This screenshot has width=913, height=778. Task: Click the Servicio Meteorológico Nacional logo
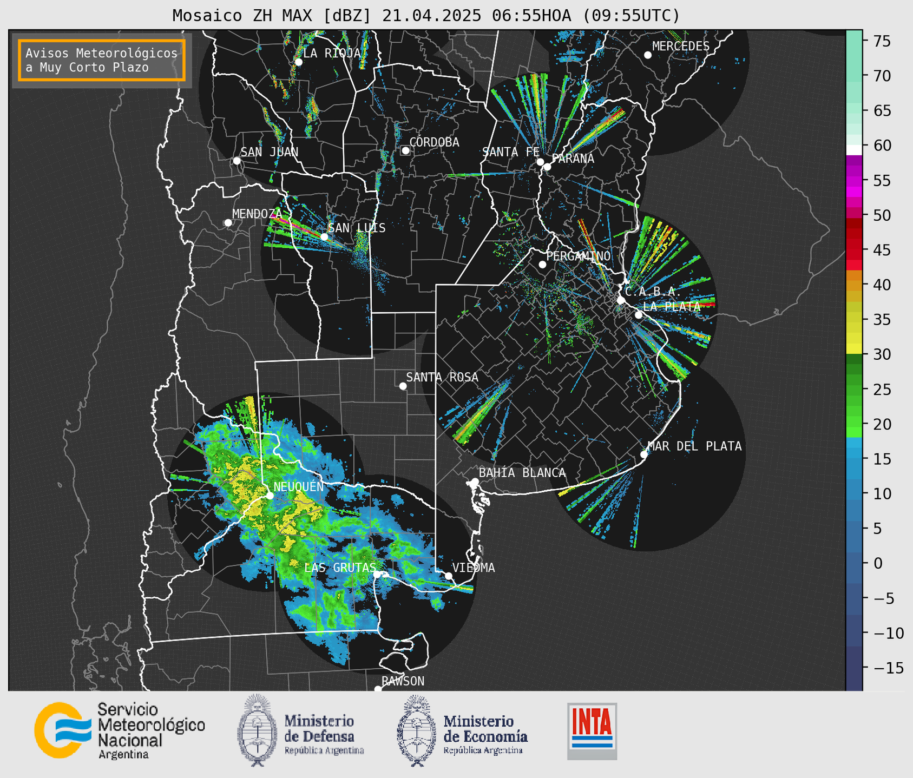click(x=120, y=730)
